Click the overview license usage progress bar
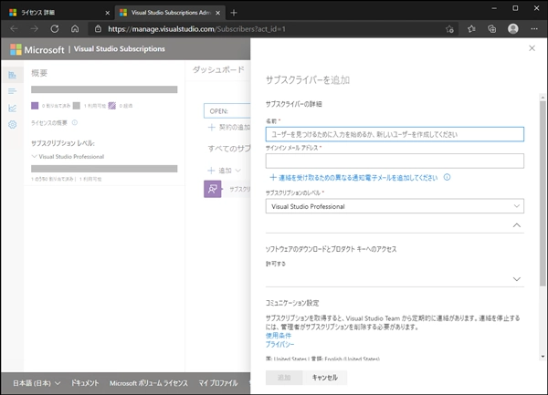548x395 pixels. pos(104,89)
